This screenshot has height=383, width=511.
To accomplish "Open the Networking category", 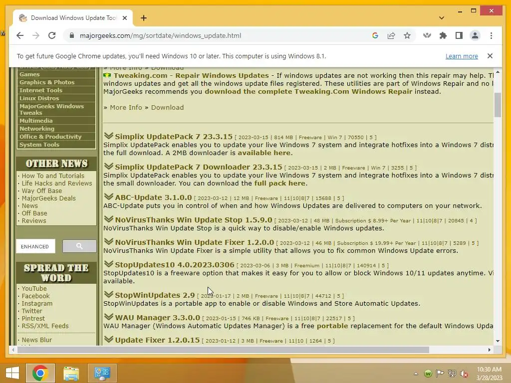I will tap(37, 128).
